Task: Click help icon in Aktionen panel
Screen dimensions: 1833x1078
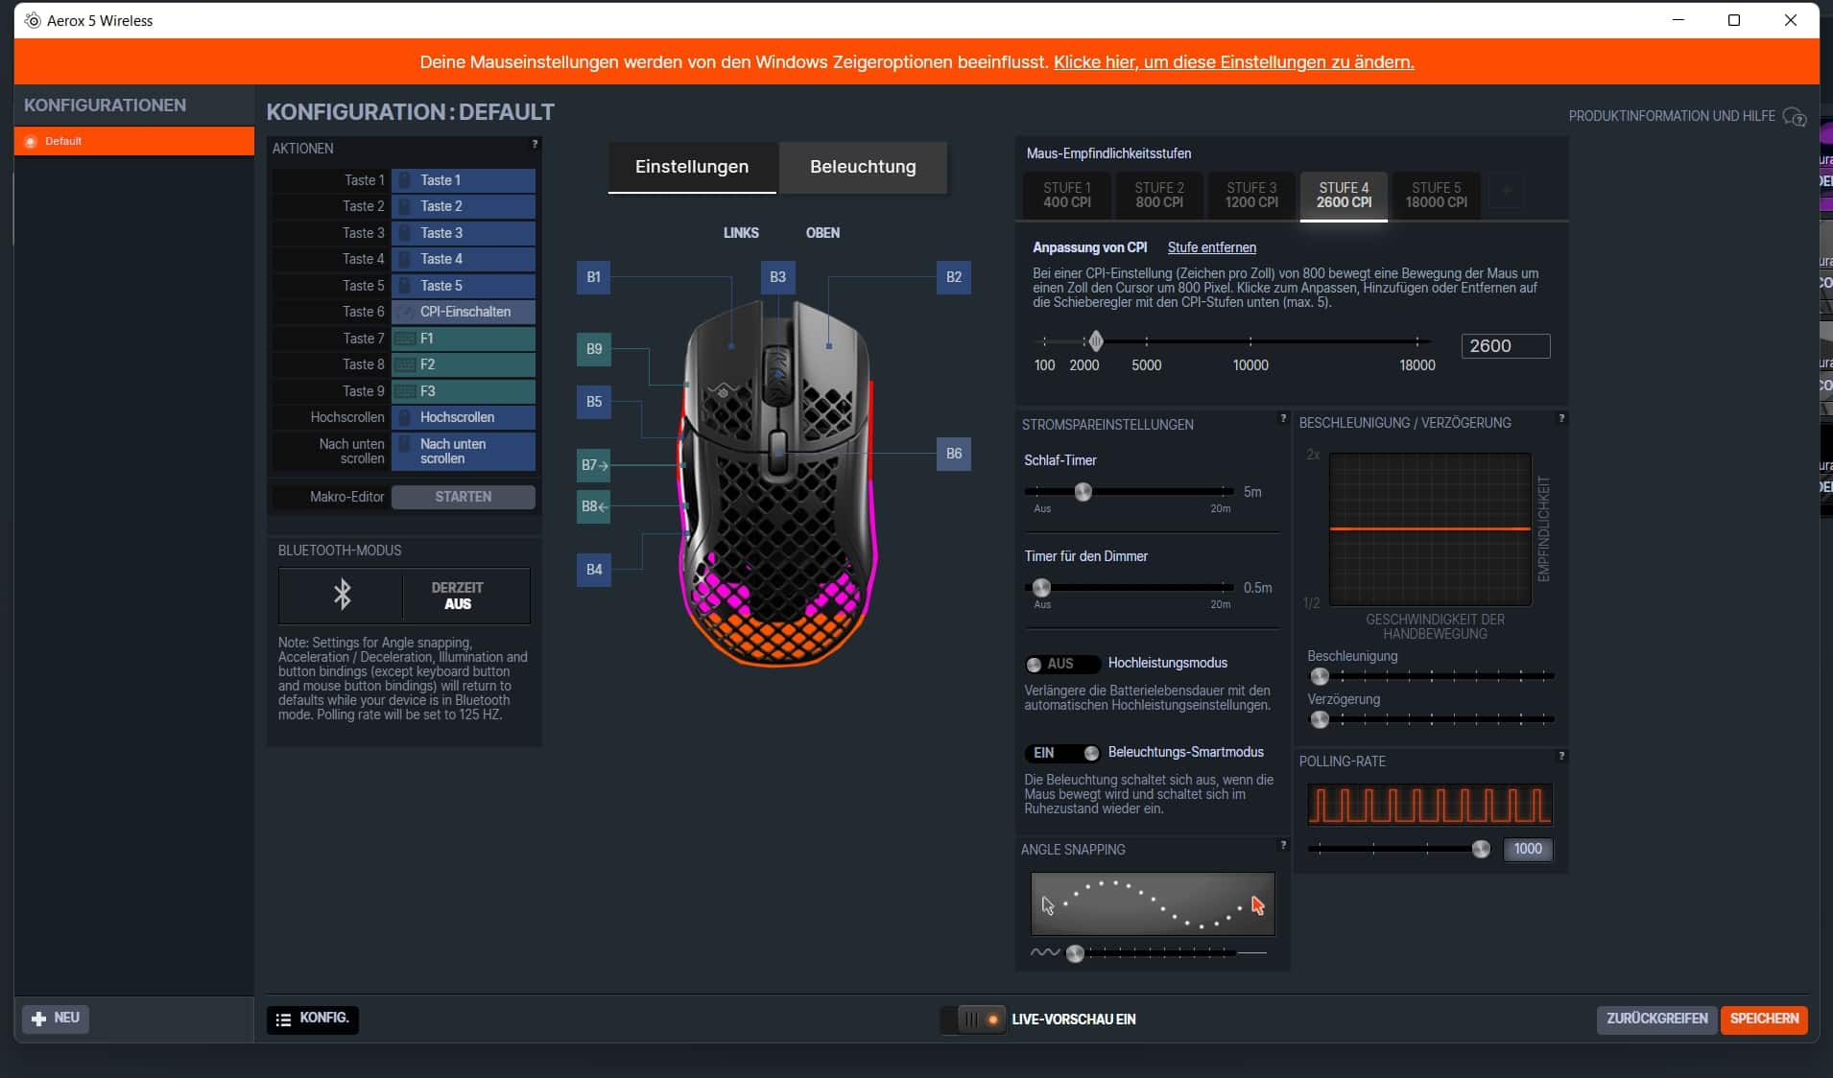Action: pyautogui.click(x=535, y=145)
